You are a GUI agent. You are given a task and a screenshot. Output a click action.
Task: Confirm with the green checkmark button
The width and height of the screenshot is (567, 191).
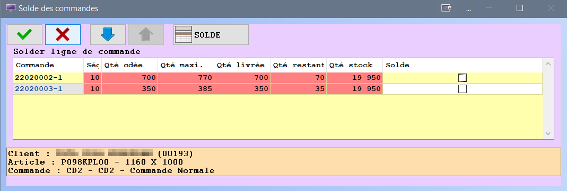(24, 34)
